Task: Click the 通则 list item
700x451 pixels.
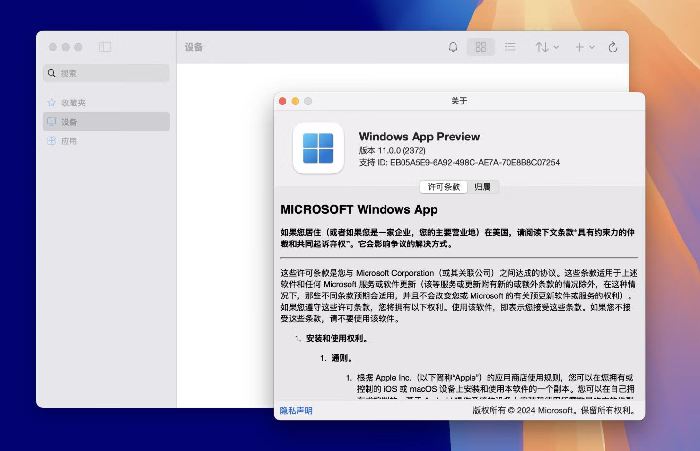Action: (342, 358)
